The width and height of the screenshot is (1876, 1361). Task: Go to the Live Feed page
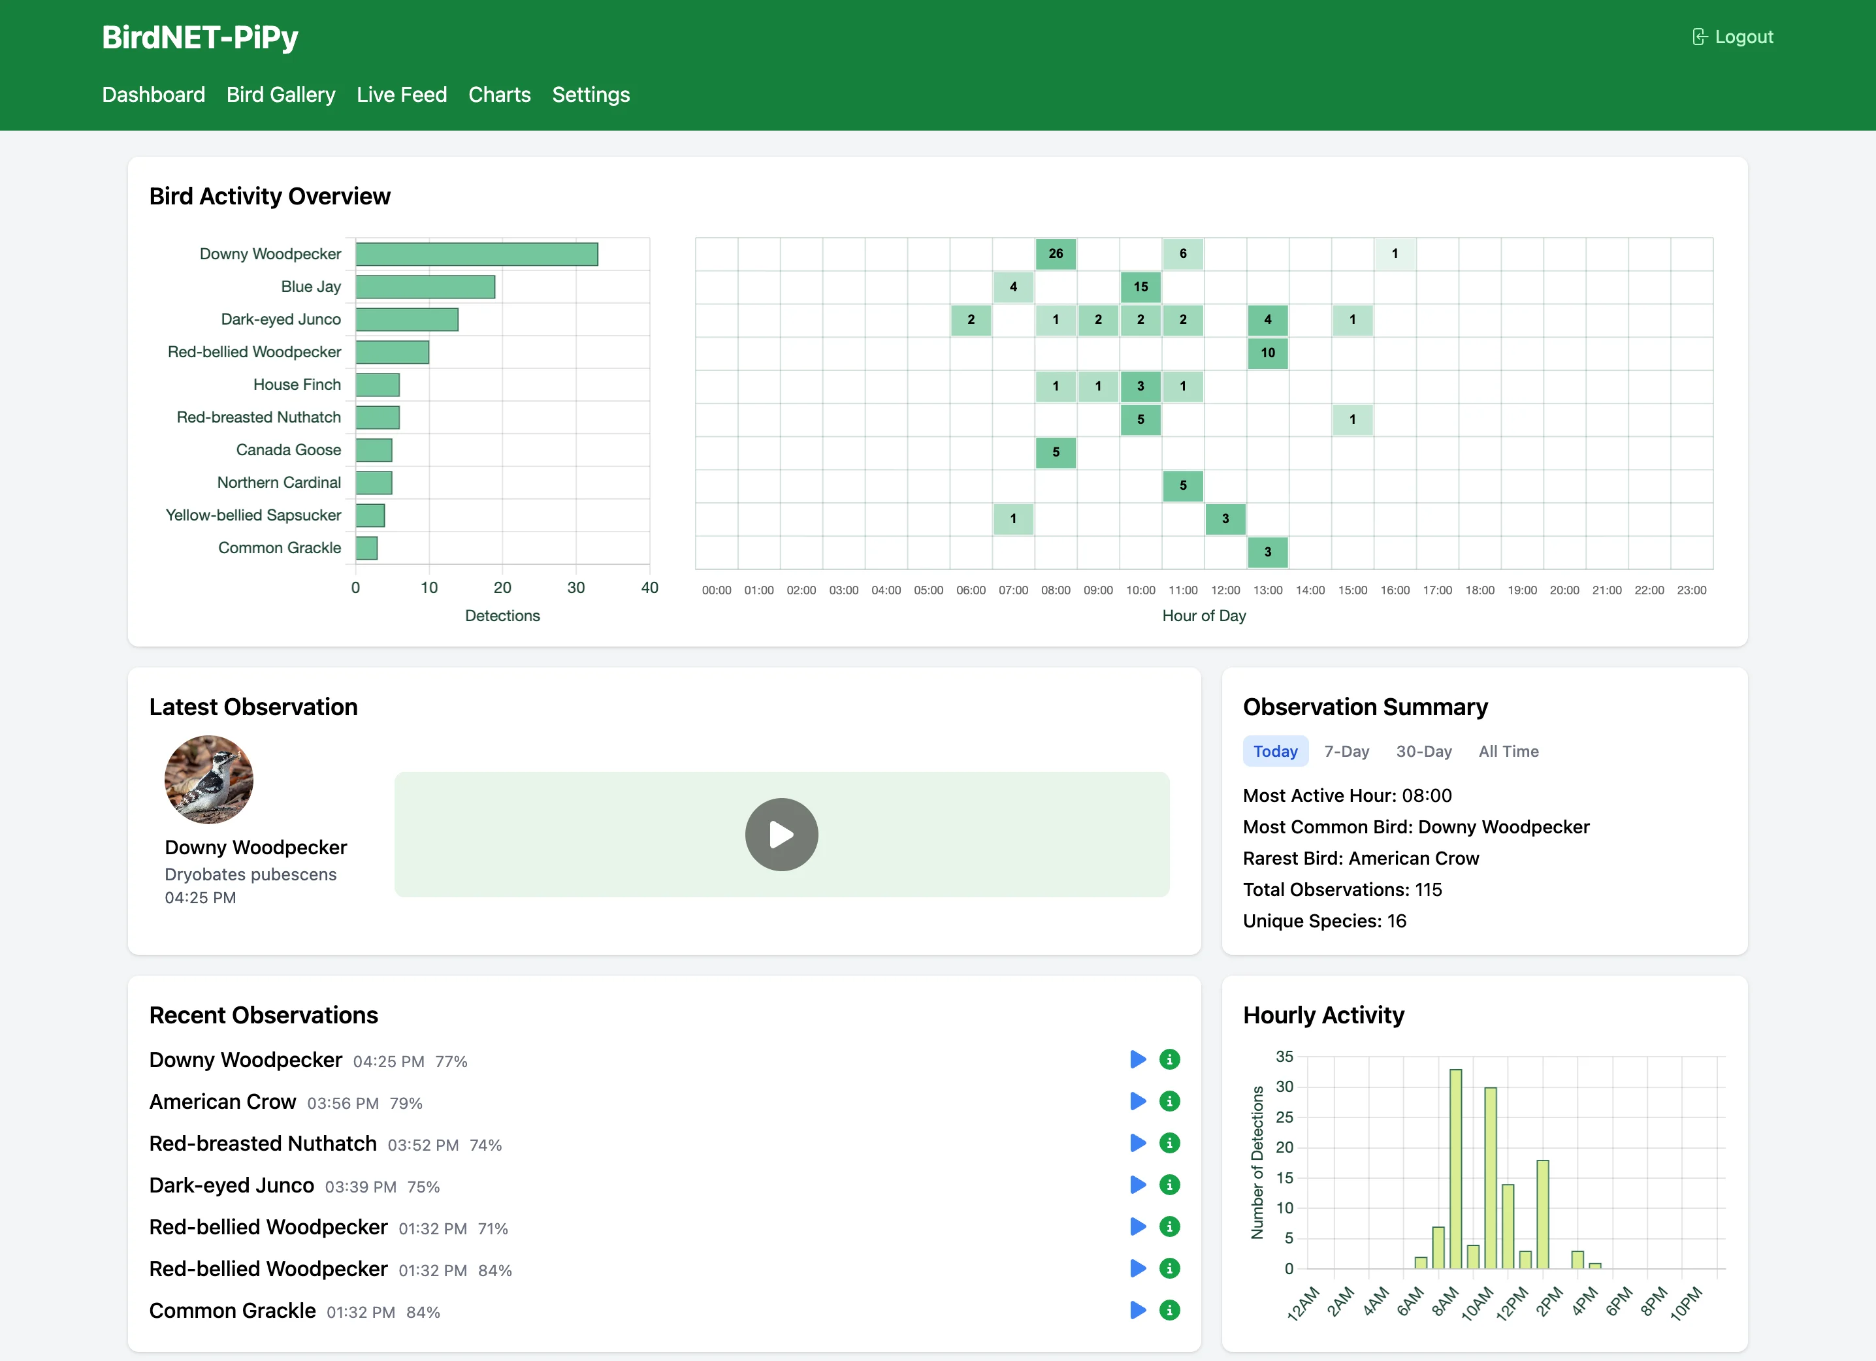tap(401, 94)
